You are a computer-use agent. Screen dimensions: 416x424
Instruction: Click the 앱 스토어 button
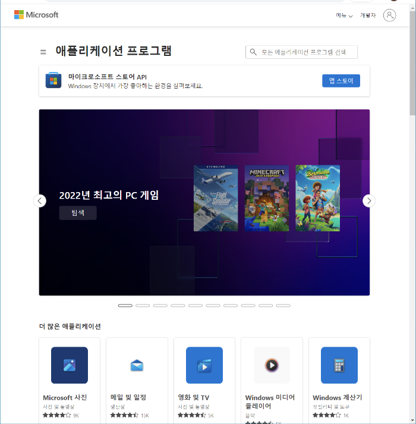tap(341, 81)
